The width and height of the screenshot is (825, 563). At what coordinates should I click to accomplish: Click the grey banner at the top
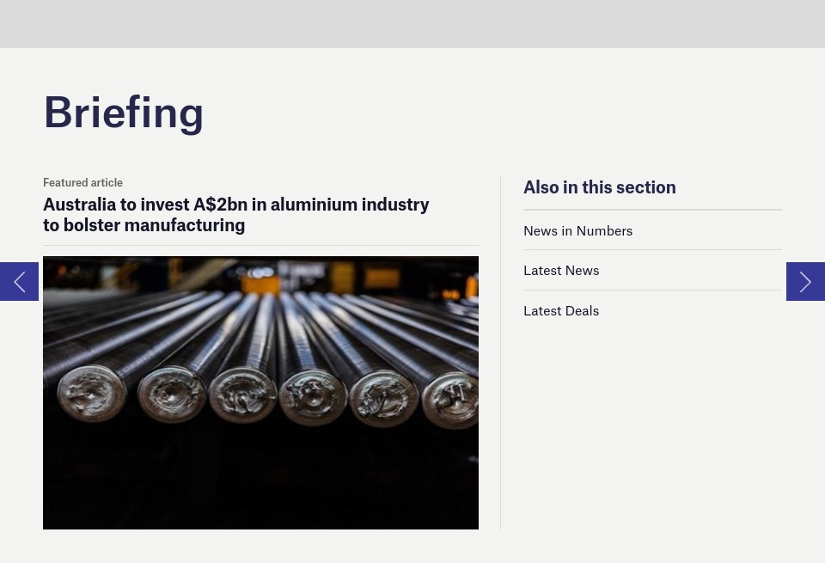(x=412, y=24)
